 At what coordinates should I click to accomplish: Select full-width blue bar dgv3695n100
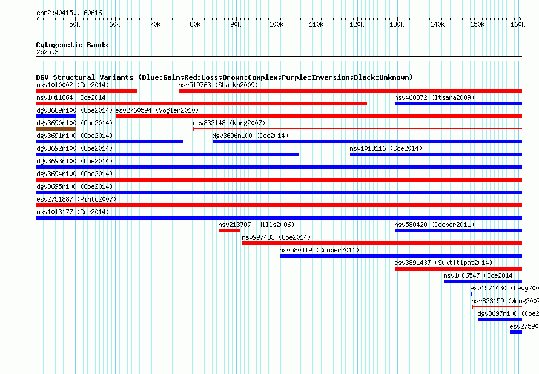[279, 192]
